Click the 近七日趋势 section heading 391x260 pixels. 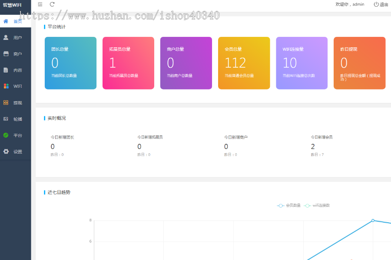pyautogui.click(x=59, y=192)
